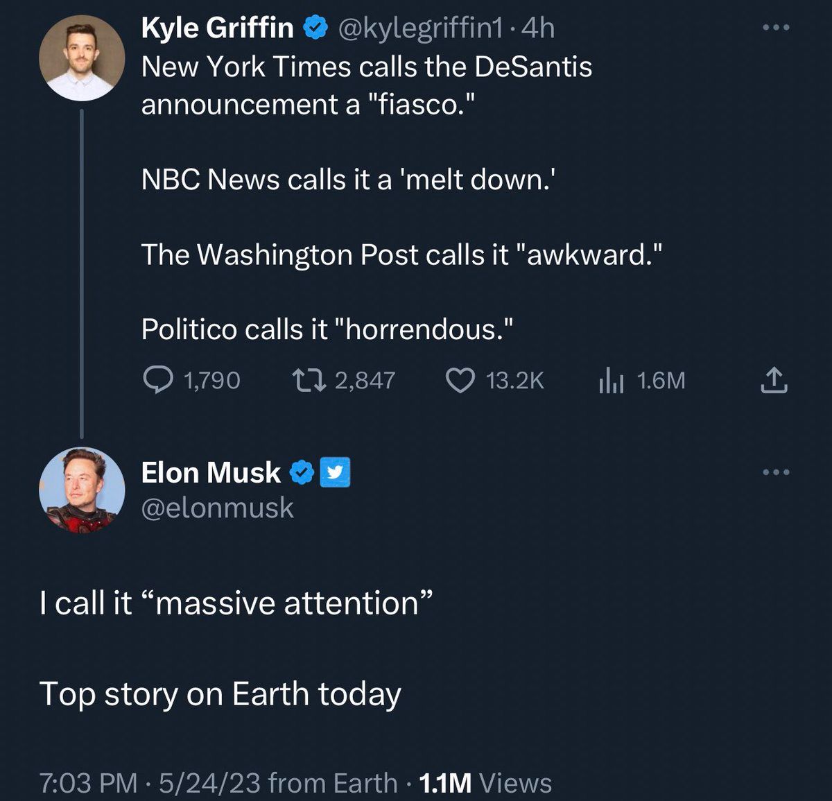Screen dimensions: 832x801
Task: Like Kyle Griffin's tweet with the heart icon
Action: tap(459, 380)
